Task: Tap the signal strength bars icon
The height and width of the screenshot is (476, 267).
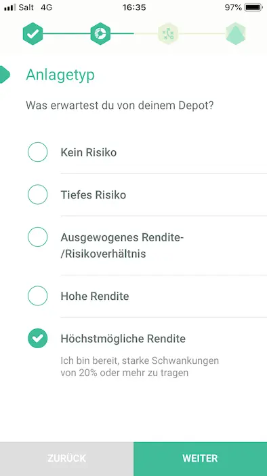Action: coord(10,7)
